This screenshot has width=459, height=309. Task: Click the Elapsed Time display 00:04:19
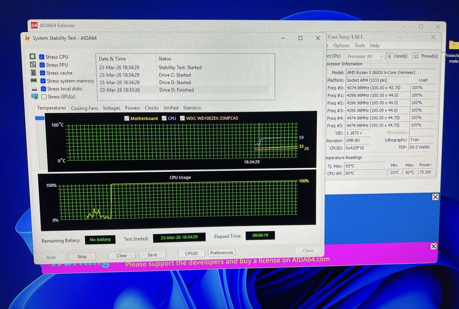coord(260,235)
